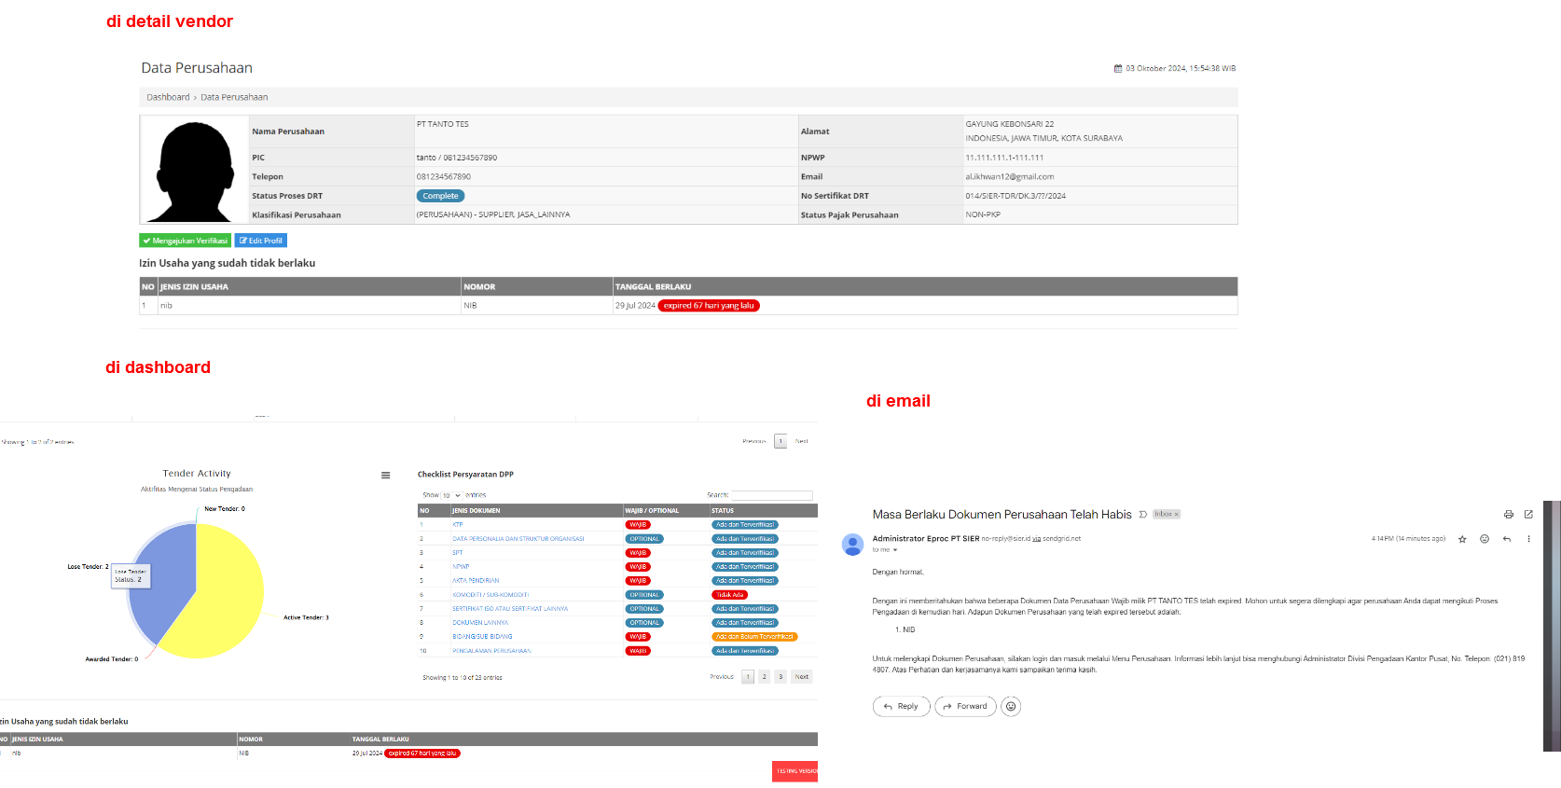
Task: Open the Dashboard breadcrumb link
Action: coord(168,97)
